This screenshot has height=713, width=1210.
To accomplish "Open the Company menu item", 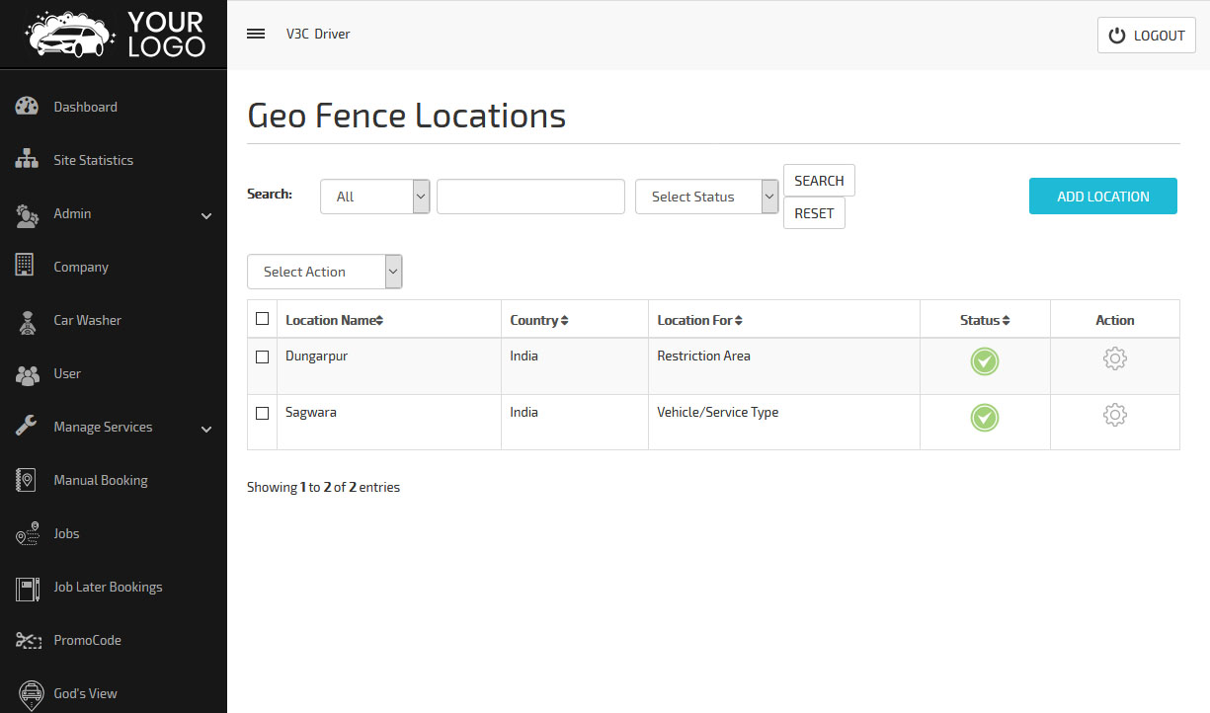I will (81, 267).
